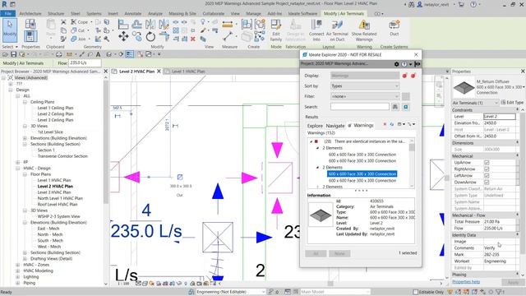
Task: Toggle the RightArrow checkbox
Action: (487, 169)
